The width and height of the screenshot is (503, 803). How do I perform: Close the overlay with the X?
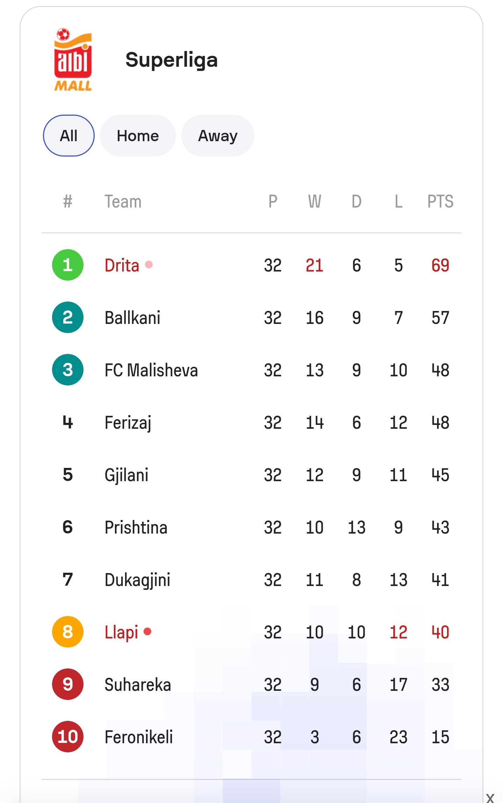pos(490,797)
